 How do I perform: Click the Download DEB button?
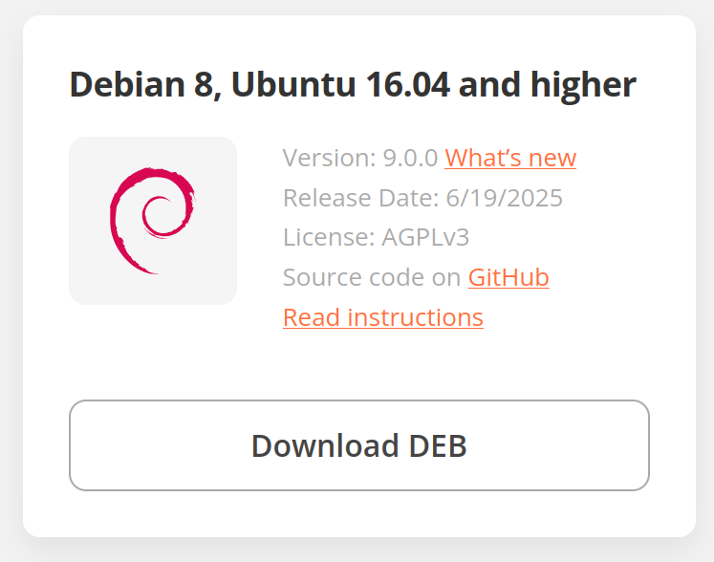359,445
